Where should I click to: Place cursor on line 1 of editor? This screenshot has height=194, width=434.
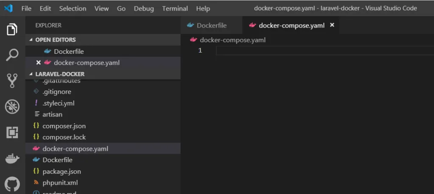coord(325,50)
